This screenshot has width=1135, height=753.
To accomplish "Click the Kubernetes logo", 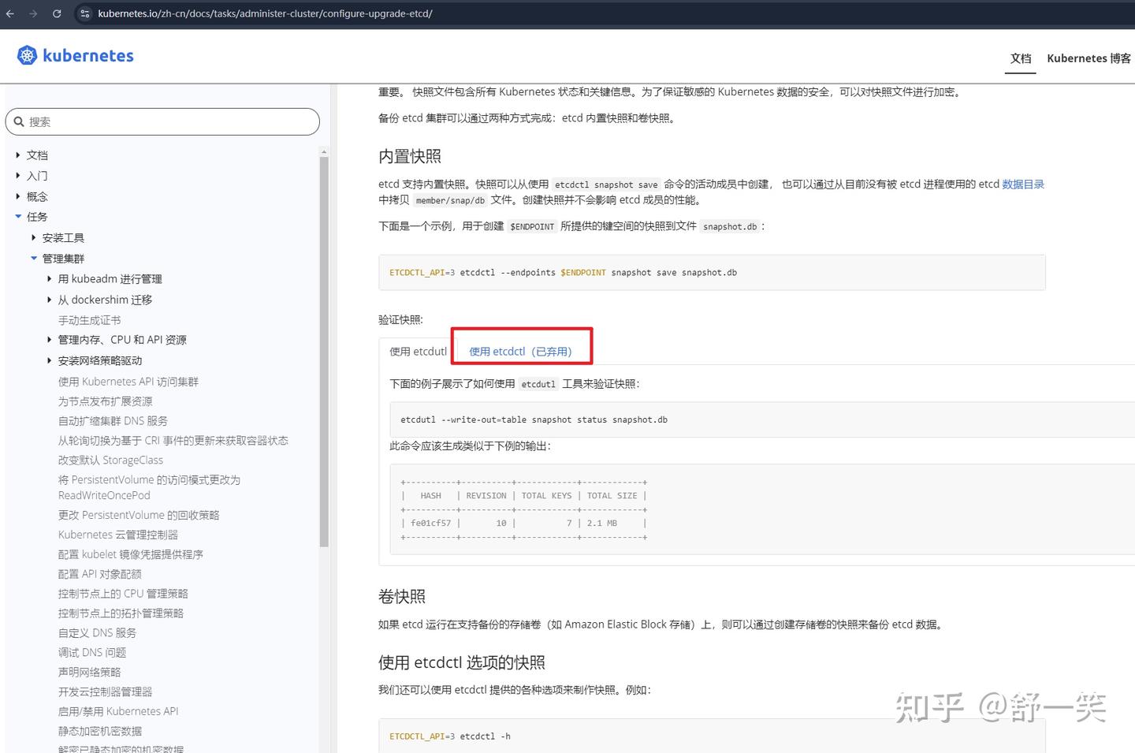I will pyautogui.click(x=27, y=55).
